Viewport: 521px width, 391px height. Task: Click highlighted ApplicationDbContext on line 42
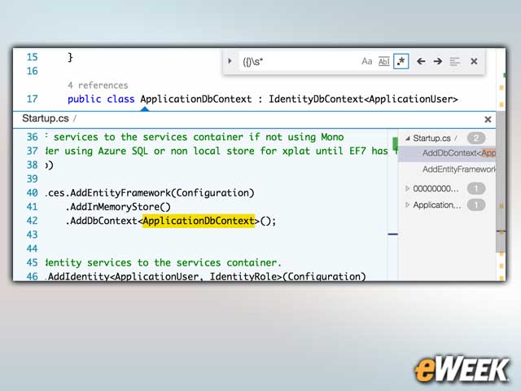click(x=199, y=221)
